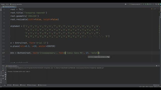Image resolution: width=161 pixels, height=90 pixels.
Task: Open the Search Everywhere magnifier icon
Action: point(156,4)
